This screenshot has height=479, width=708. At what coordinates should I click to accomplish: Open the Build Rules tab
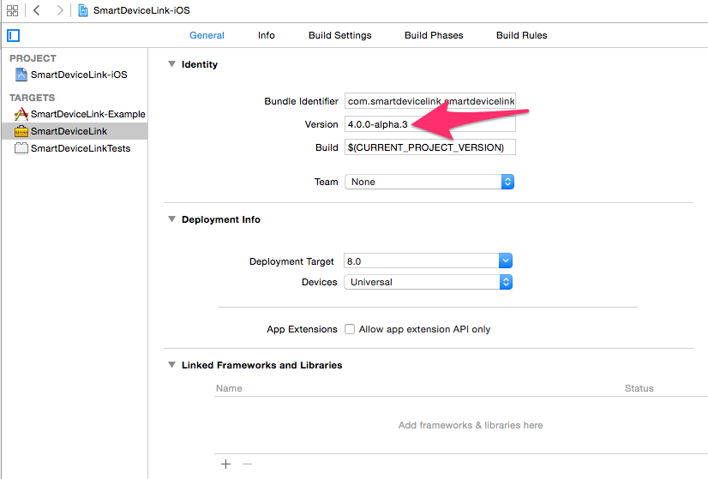(x=521, y=35)
